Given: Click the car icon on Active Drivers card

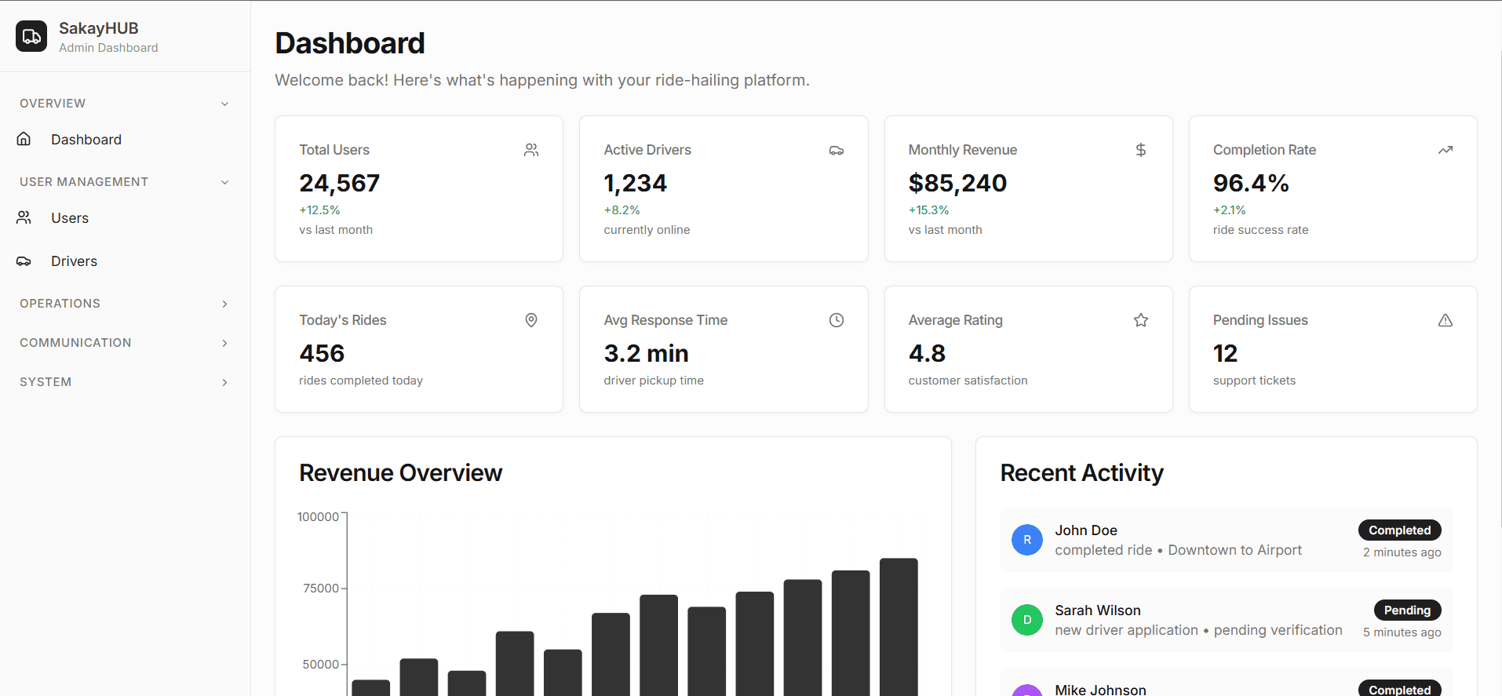Looking at the screenshot, I should [x=837, y=150].
